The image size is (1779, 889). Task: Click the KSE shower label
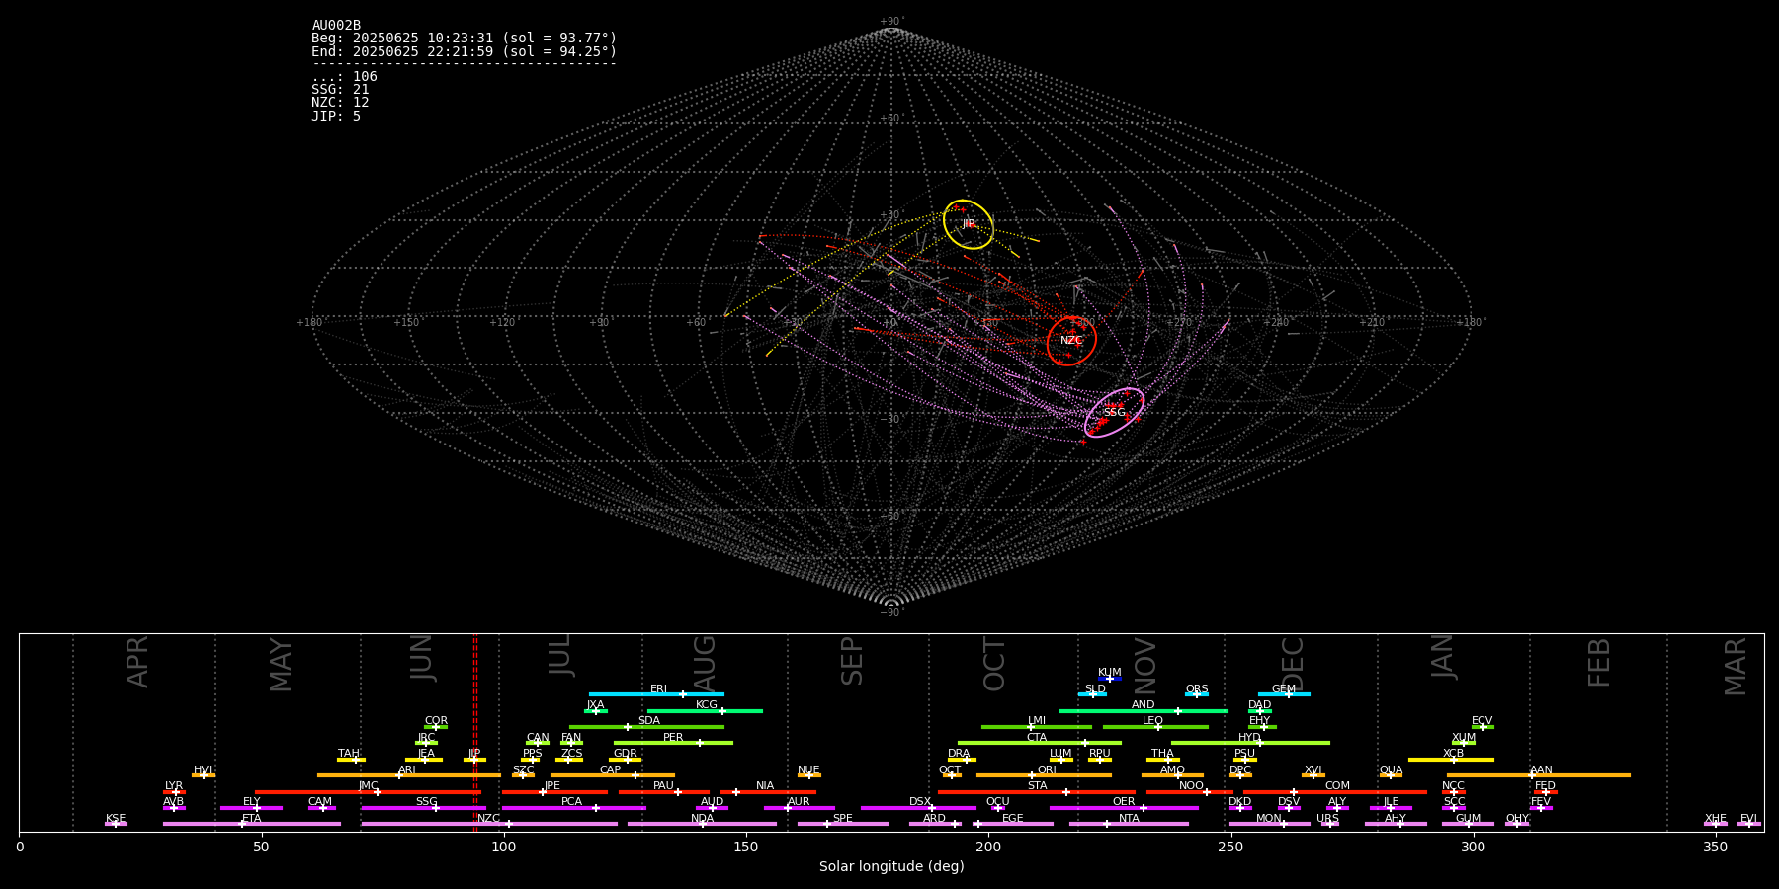116,818
